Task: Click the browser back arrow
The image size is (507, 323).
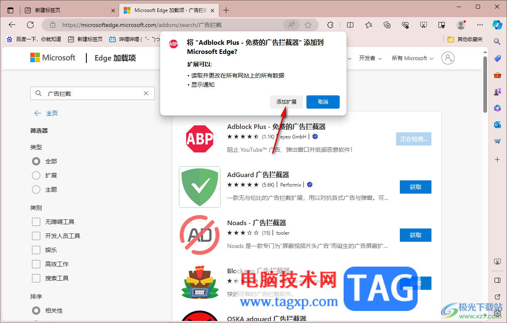Action: 12,25
